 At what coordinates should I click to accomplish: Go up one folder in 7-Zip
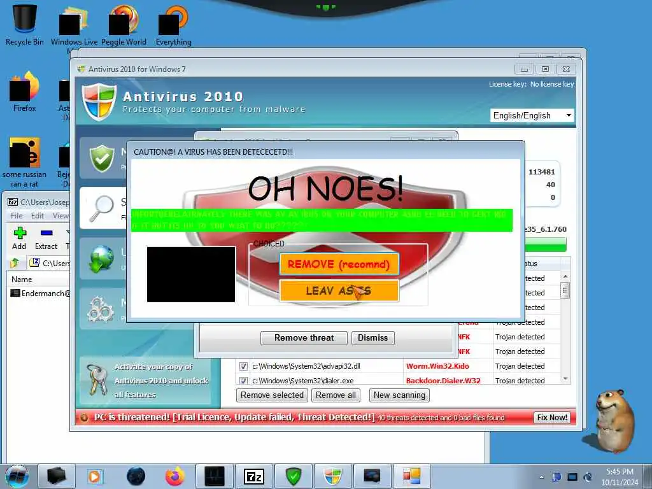pyautogui.click(x=15, y=263)
